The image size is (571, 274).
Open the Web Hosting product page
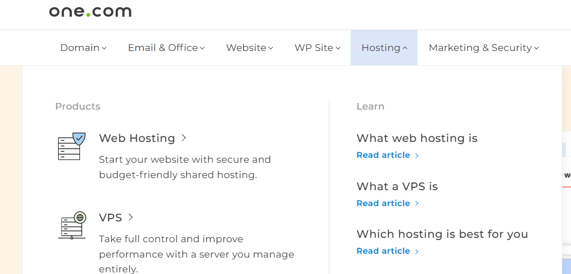[x=137, y=138]
